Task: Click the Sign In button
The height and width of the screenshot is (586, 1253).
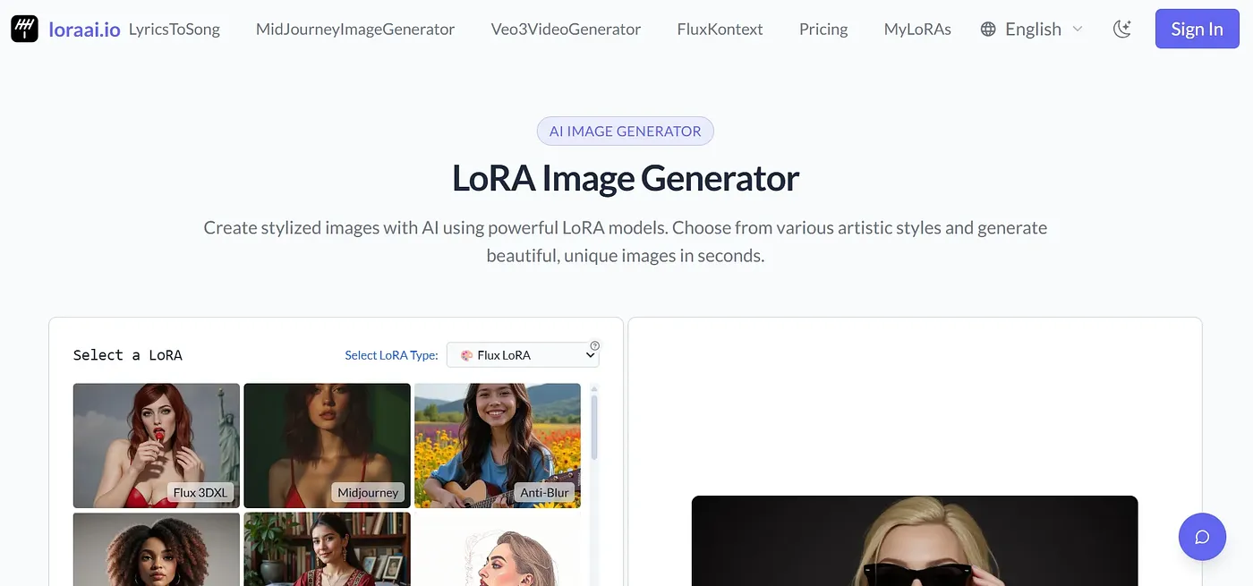Action: click(x=1197, y=29)
